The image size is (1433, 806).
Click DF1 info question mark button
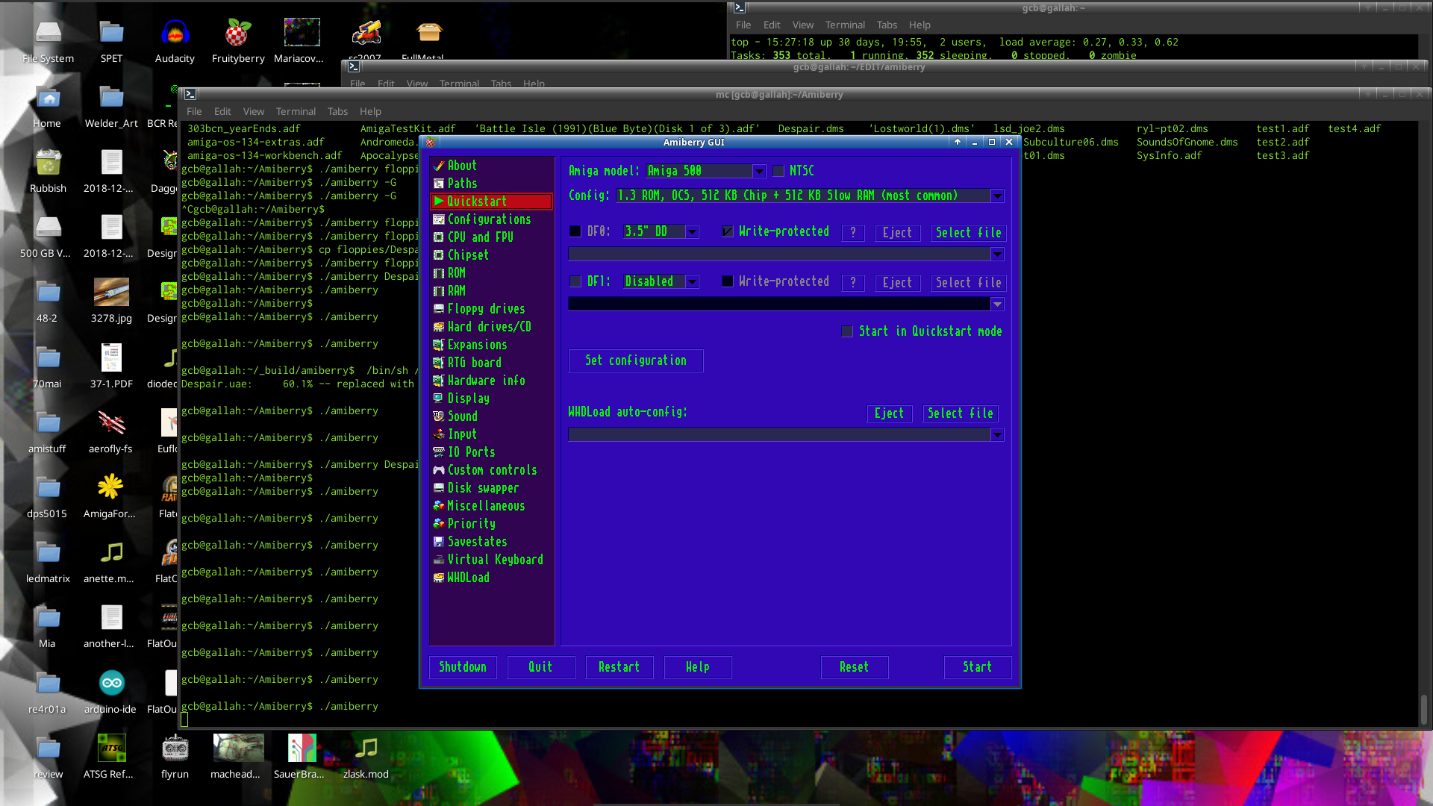[x=853, y=283]
